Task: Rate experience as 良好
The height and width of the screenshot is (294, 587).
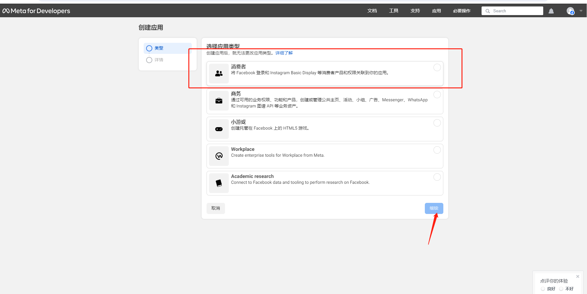Action: pos(543,289)
